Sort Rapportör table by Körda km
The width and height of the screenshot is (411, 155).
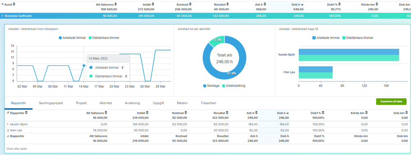[x=359, y=113]
